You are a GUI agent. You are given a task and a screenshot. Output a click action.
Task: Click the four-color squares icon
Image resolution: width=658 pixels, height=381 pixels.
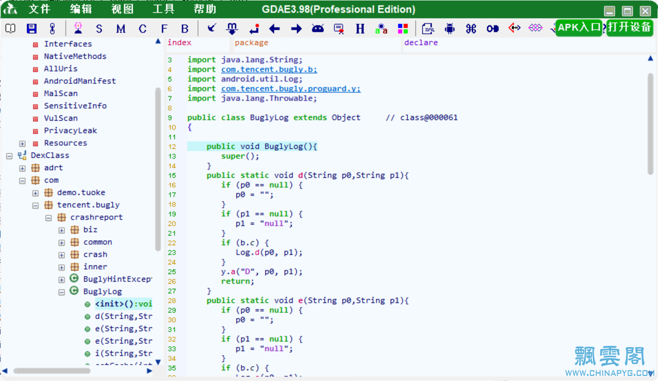(403, 29)
